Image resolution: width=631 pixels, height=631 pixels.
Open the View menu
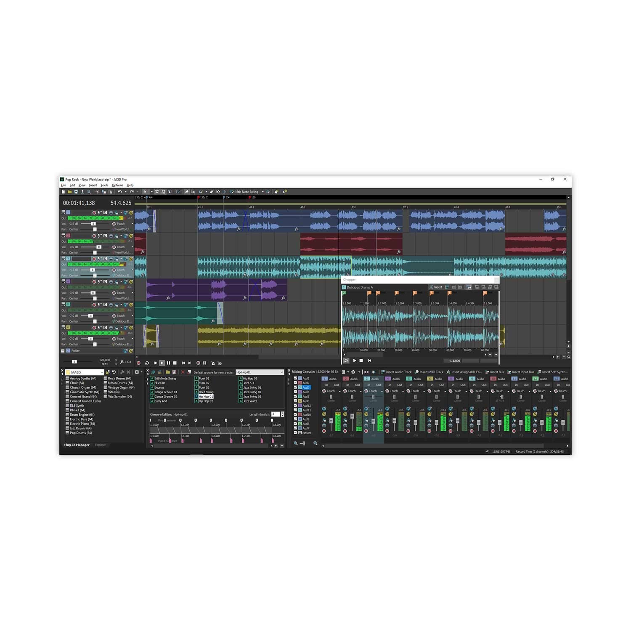82,185
